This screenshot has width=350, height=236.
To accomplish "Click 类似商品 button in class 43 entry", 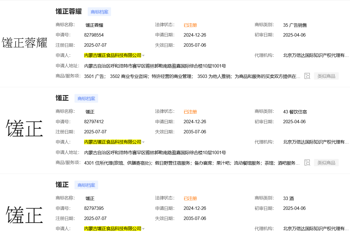I will (326, 163).
